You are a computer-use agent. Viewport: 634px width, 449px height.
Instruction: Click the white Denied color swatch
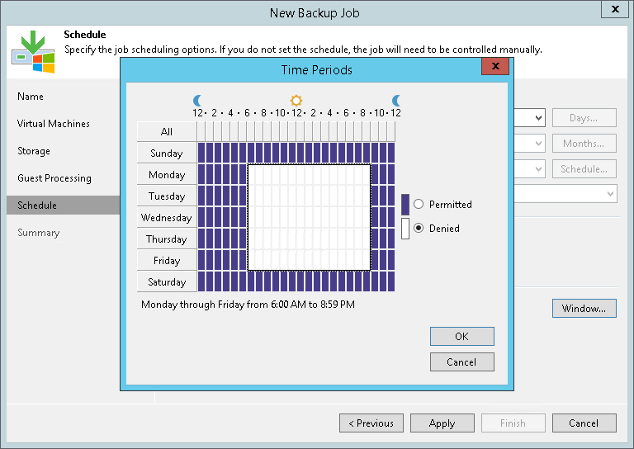[x=405, y=229]
